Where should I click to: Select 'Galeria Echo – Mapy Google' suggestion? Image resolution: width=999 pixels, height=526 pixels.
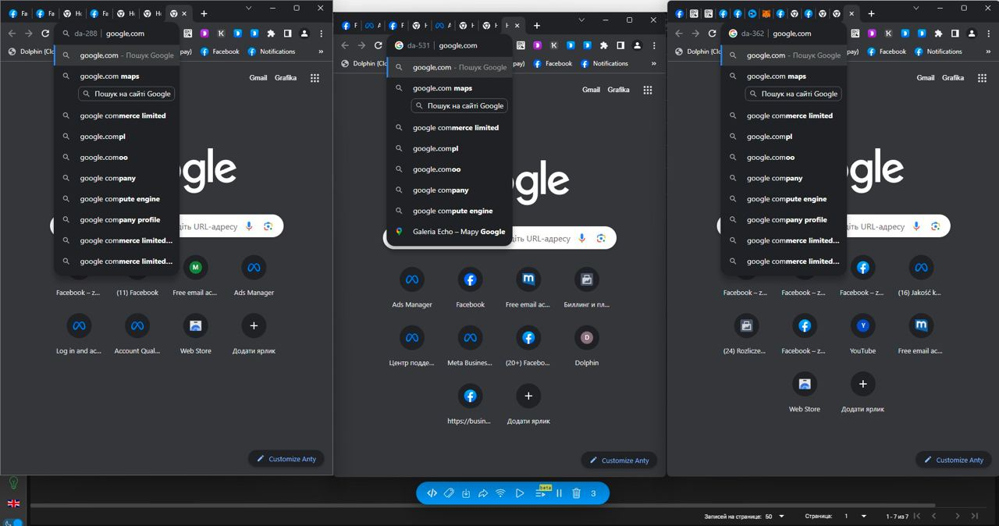(x=450, y=232)
